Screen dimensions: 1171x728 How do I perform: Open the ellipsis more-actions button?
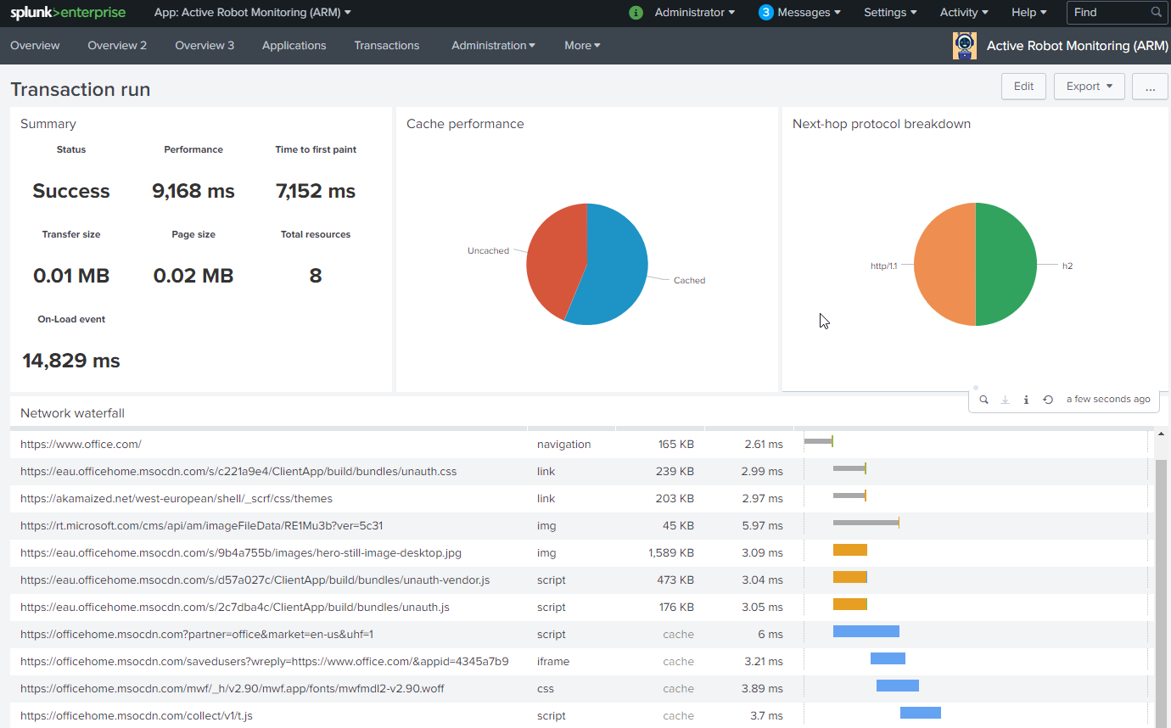(1150, 87)
